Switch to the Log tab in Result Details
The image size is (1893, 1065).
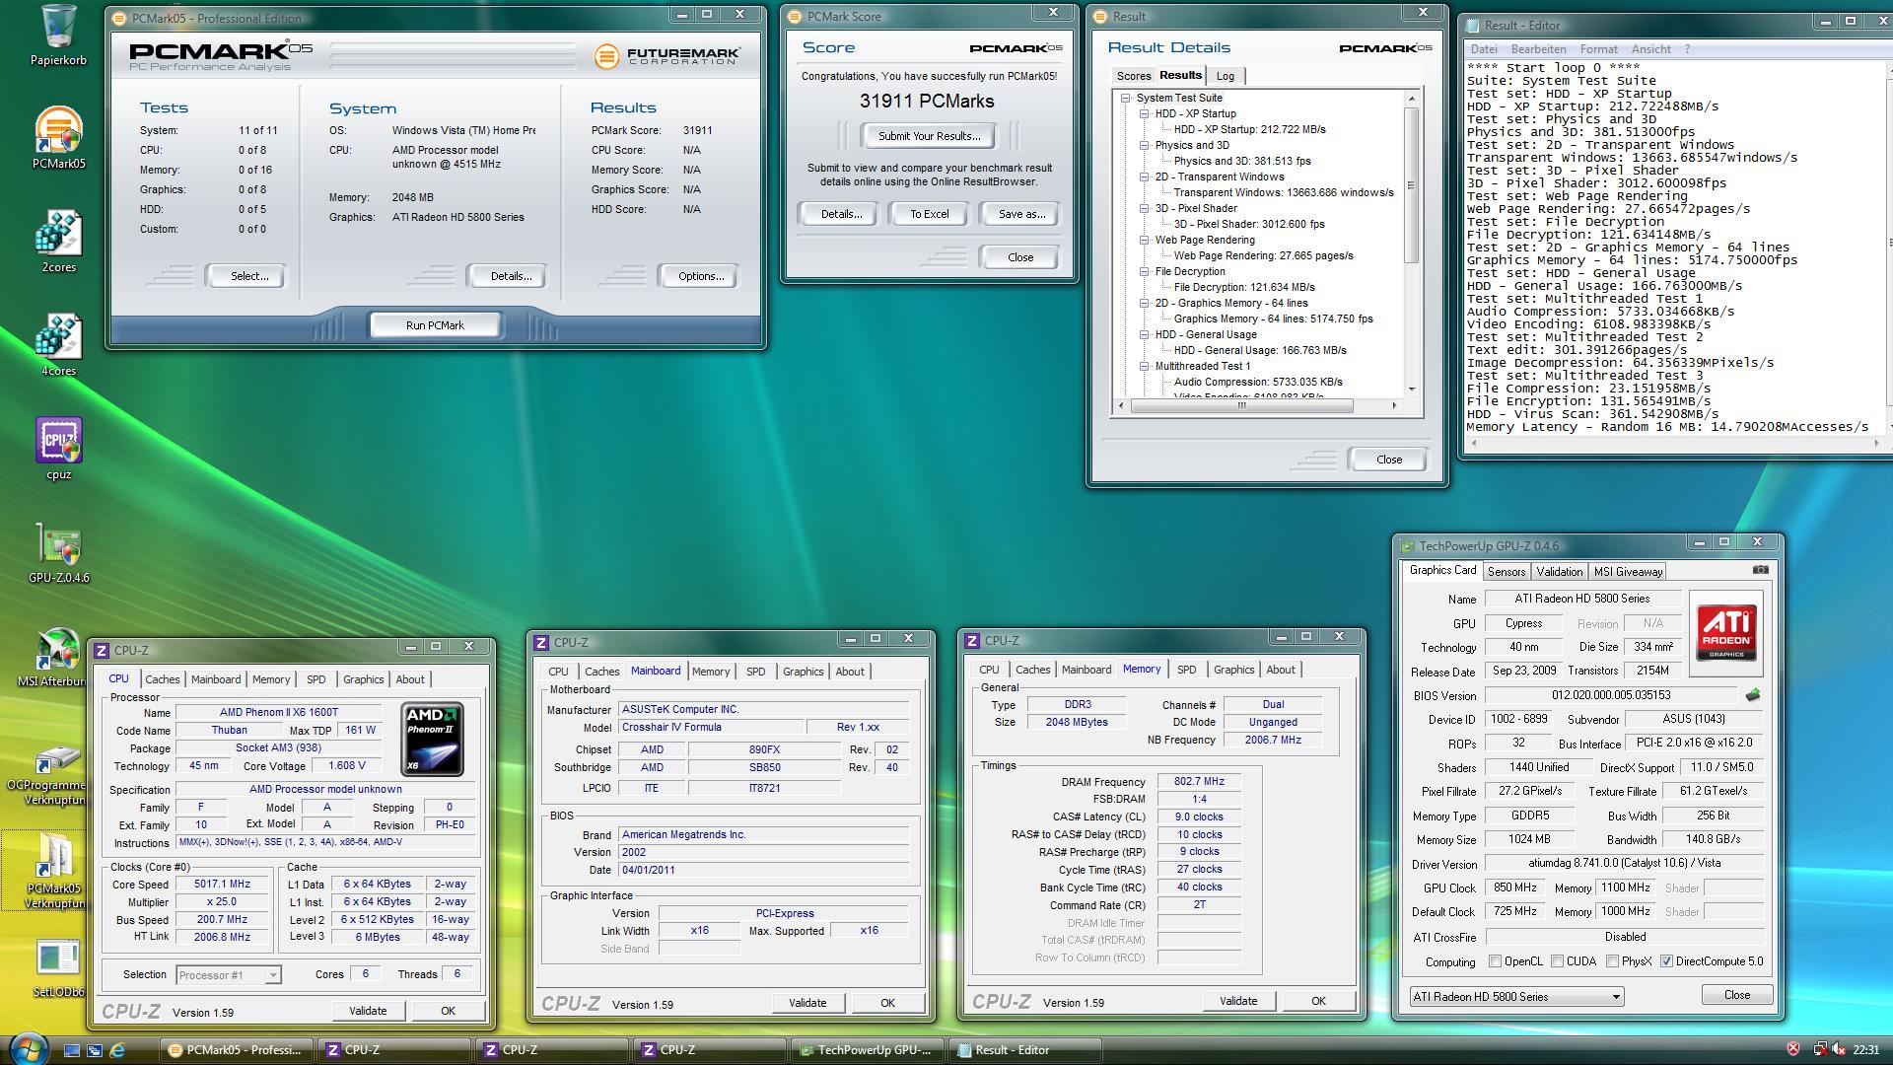[1226, 76]
